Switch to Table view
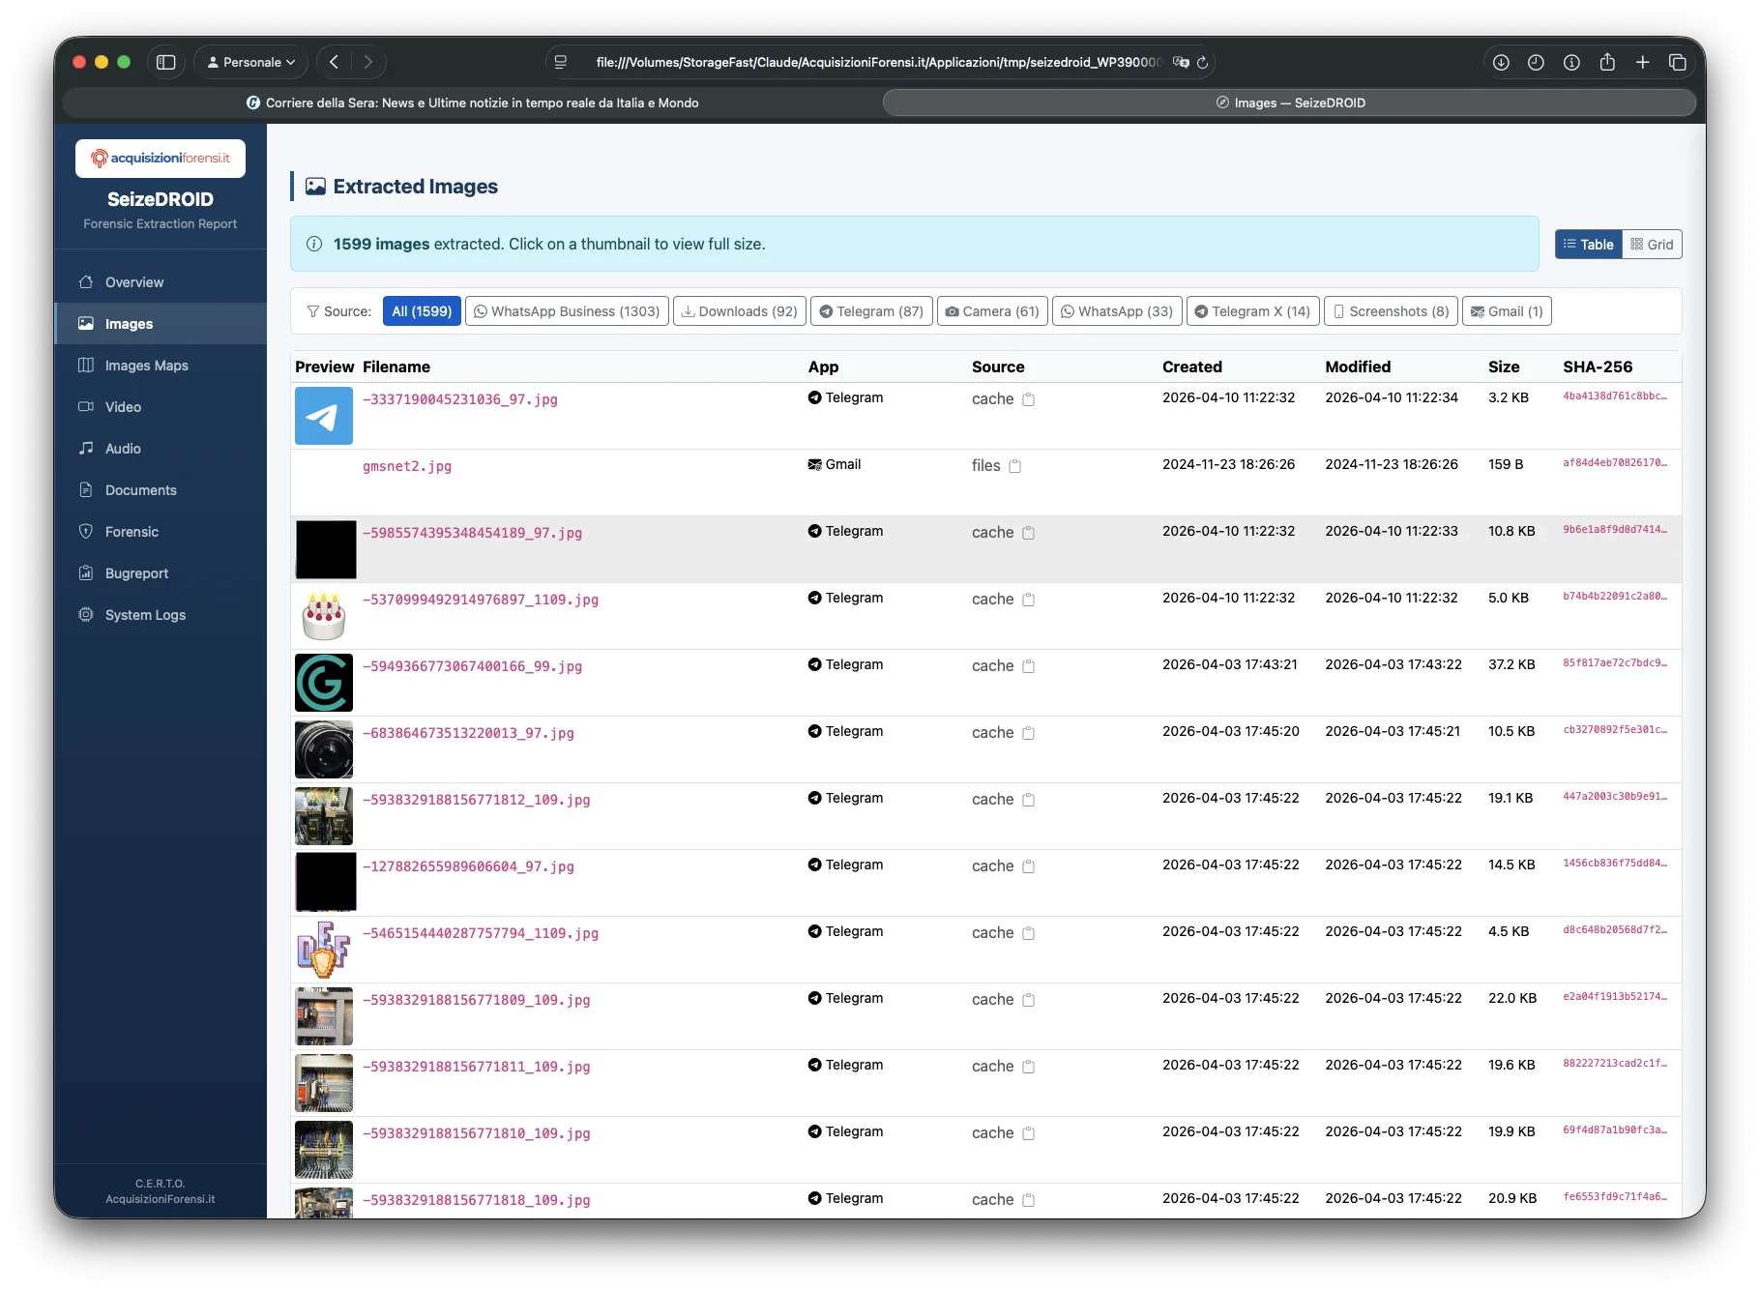Viewport: 1760px width, 1290px height. tap(1588, 245)
